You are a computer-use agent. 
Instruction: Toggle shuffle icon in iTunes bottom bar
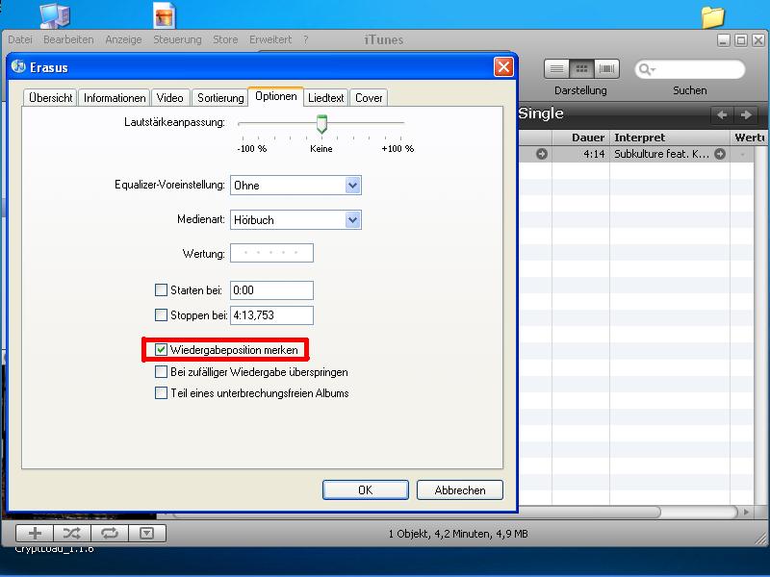click(x=72, y=533)
